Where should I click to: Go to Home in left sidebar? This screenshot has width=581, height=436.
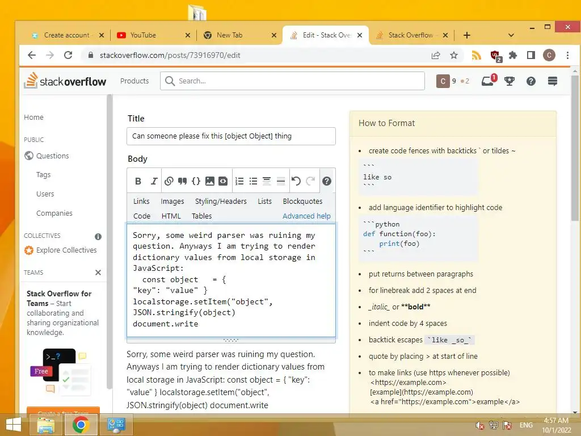[33, 117]
